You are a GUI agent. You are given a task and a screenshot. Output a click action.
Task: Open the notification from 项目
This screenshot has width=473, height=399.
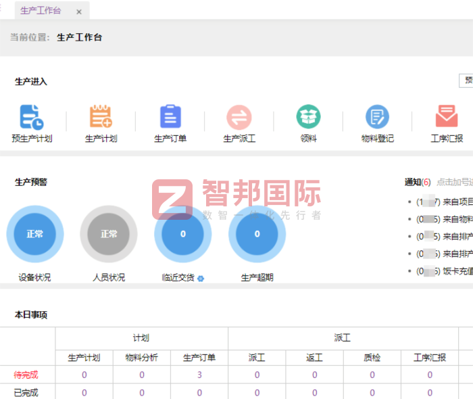[444, 202]
